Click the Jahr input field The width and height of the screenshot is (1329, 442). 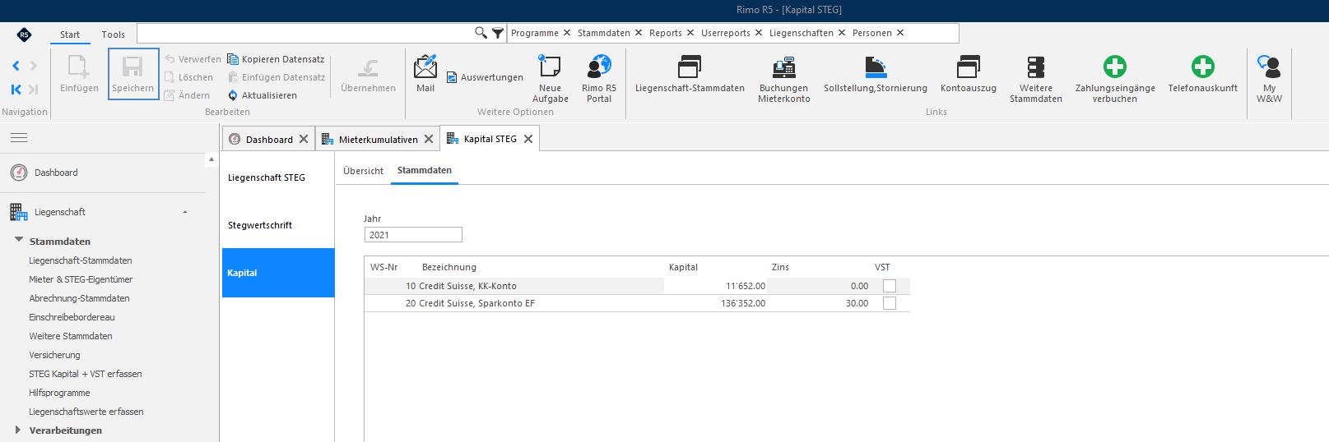point(413,235)
